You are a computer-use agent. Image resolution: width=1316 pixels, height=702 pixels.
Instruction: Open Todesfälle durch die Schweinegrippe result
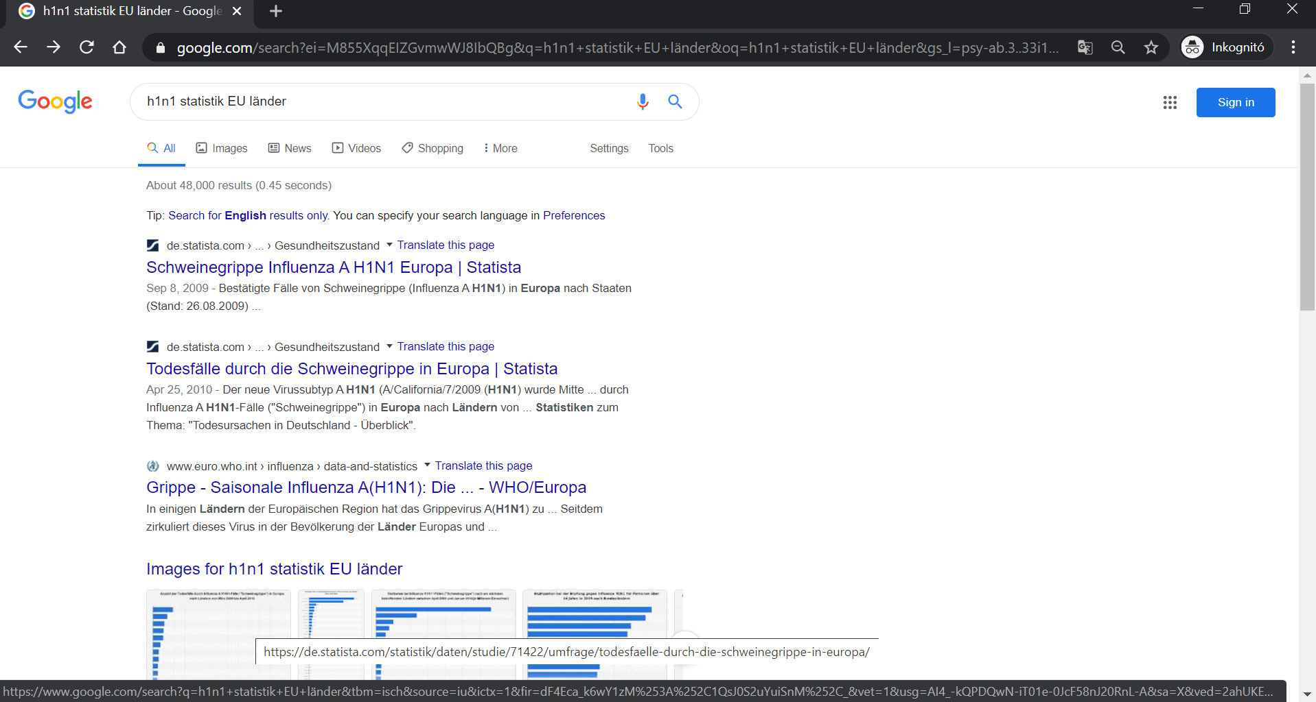click(351, 368)
